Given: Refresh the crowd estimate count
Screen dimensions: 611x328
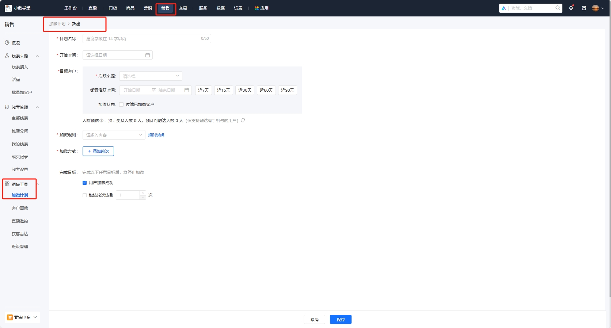Looking at the screenshot, I should tap(243, 120).
